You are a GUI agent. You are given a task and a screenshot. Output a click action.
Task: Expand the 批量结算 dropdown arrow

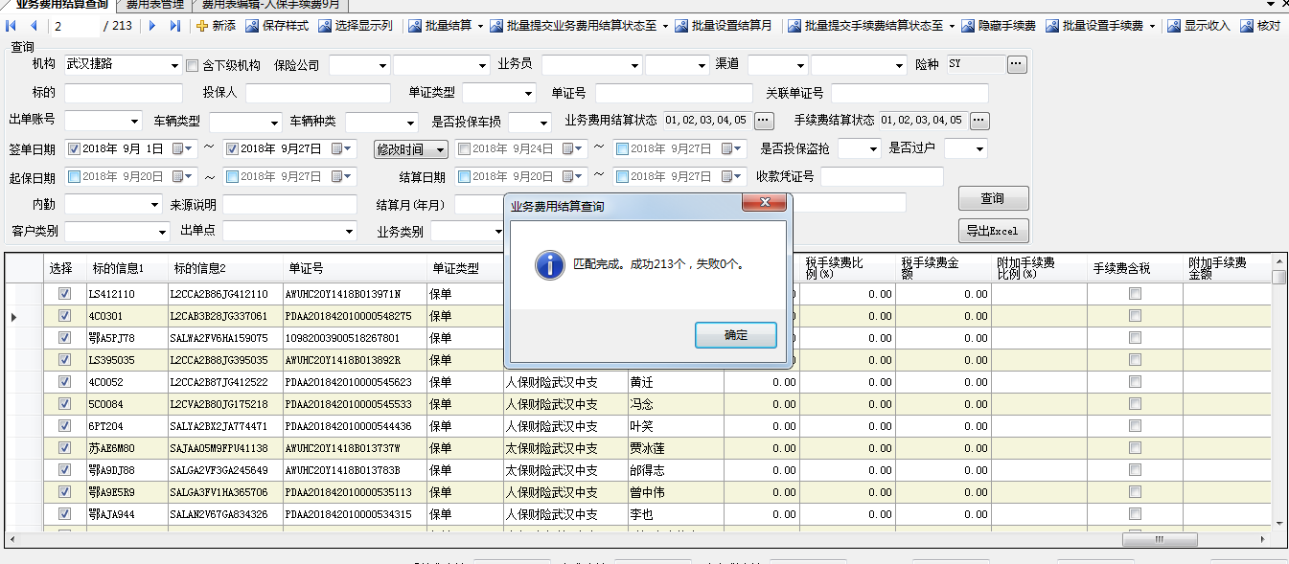[479, 26]
